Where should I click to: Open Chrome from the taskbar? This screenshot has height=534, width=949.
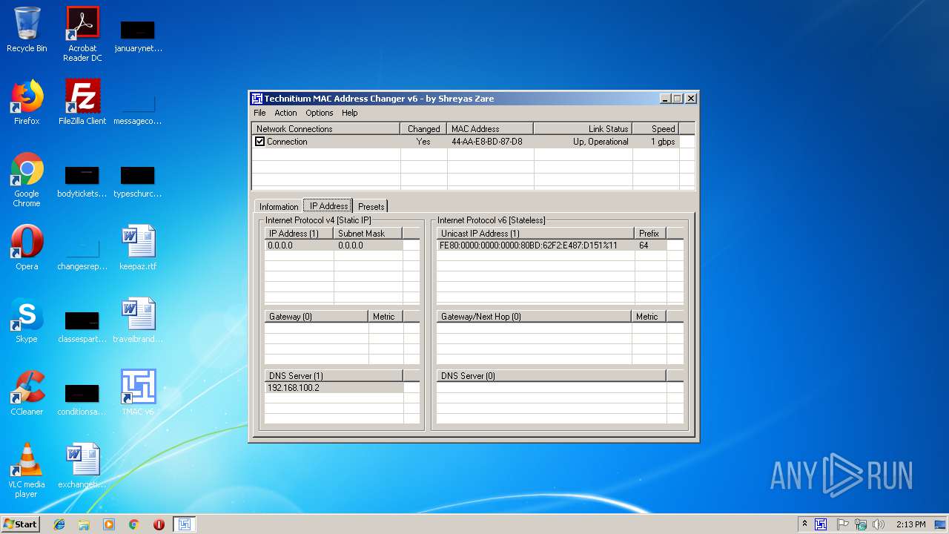(x=134, y=524)
